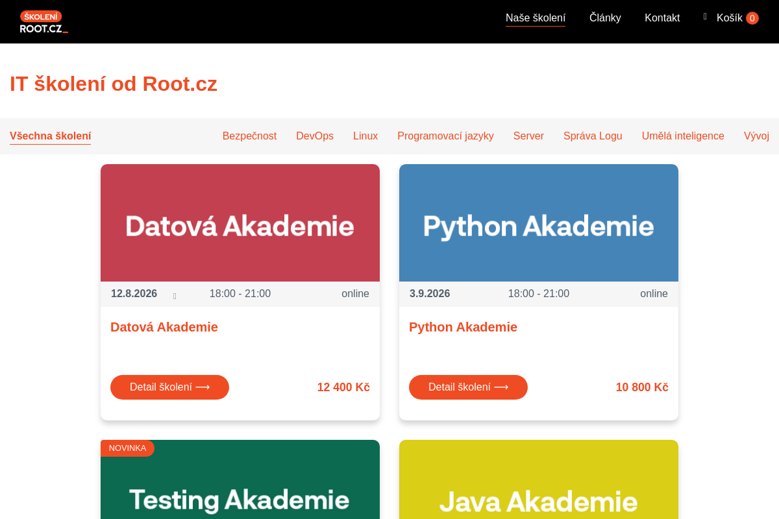
Task: Click the price 10 800 Kč
Action: pos(642,387)
